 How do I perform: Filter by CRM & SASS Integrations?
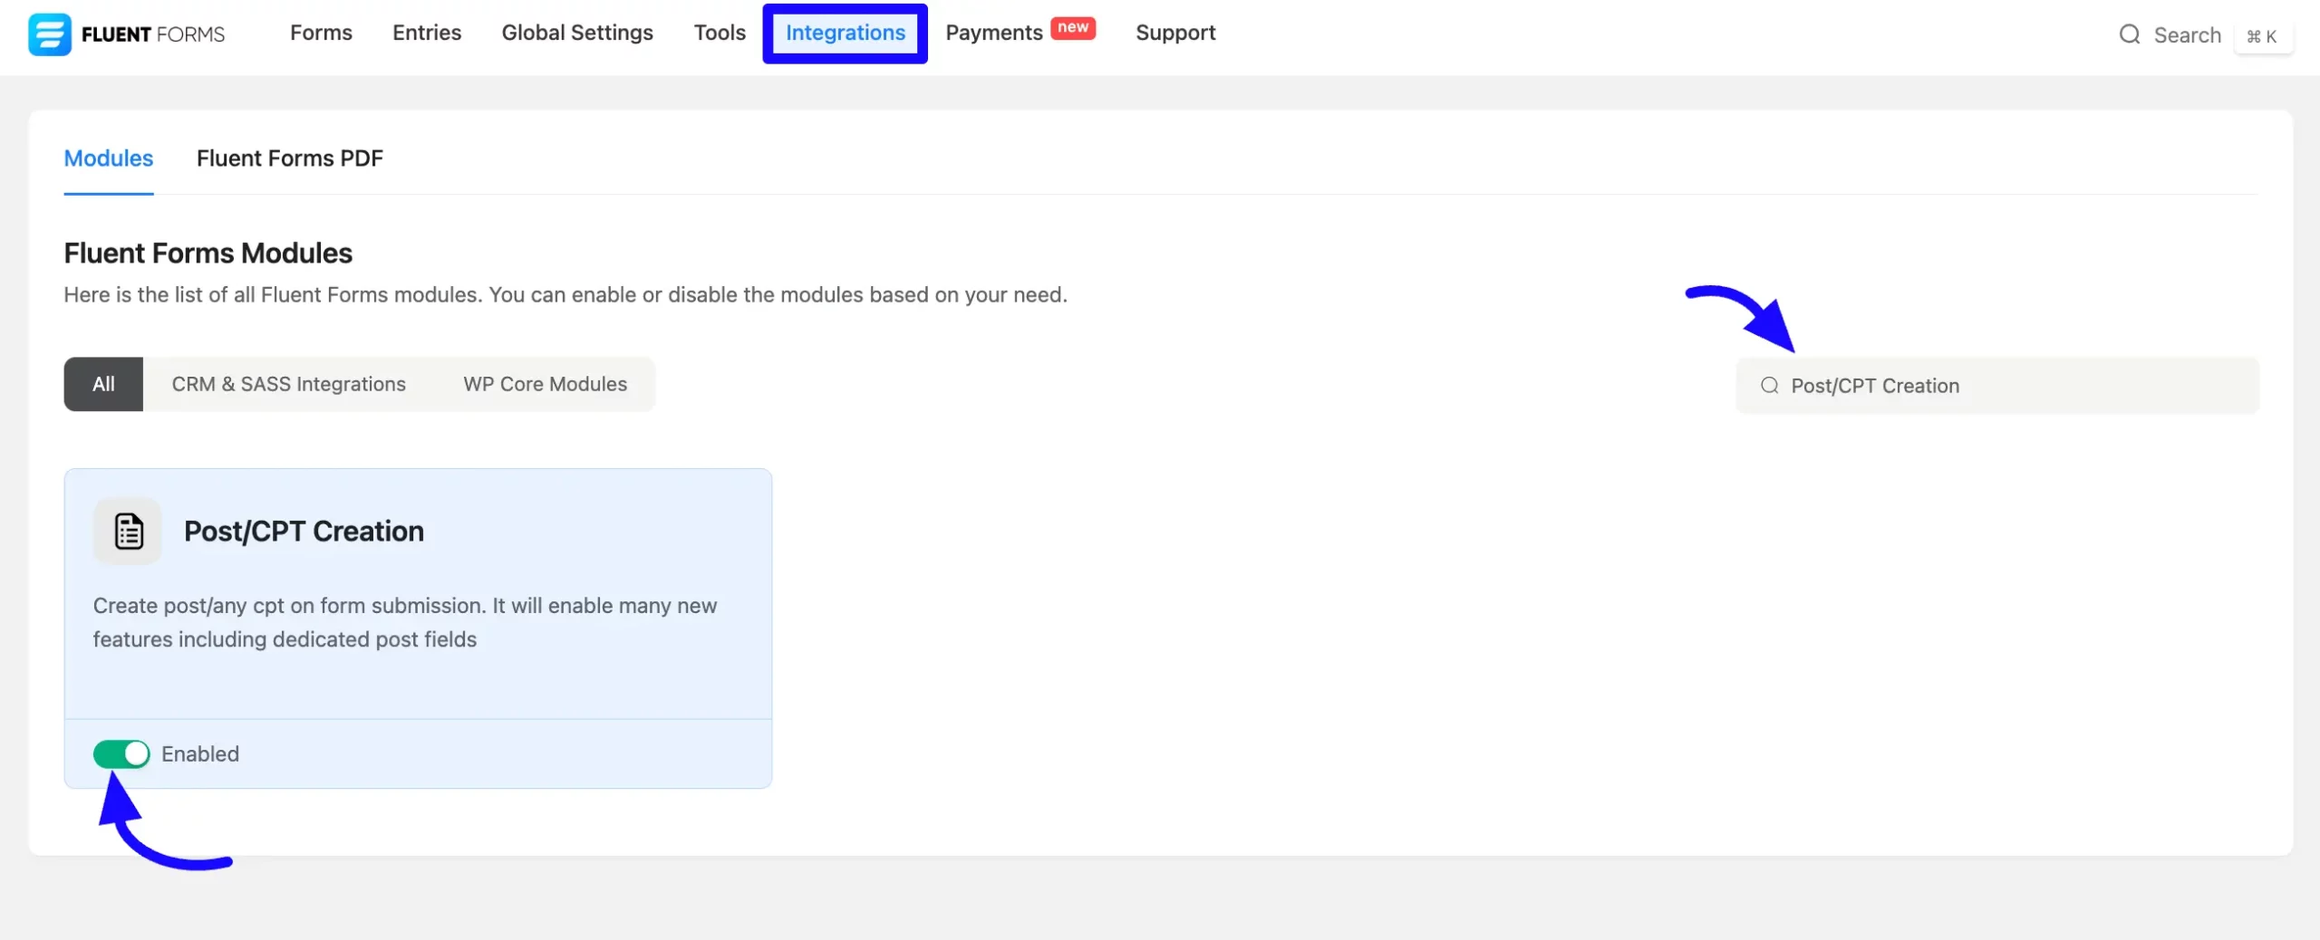pyautogui.click(x=289, y=384)
